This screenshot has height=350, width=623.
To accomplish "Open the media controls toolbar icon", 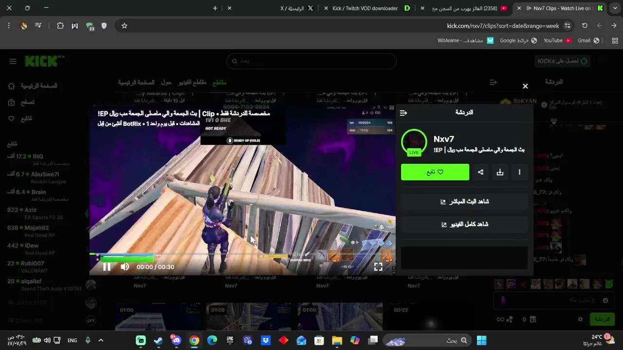I will (x=38, y=26).
